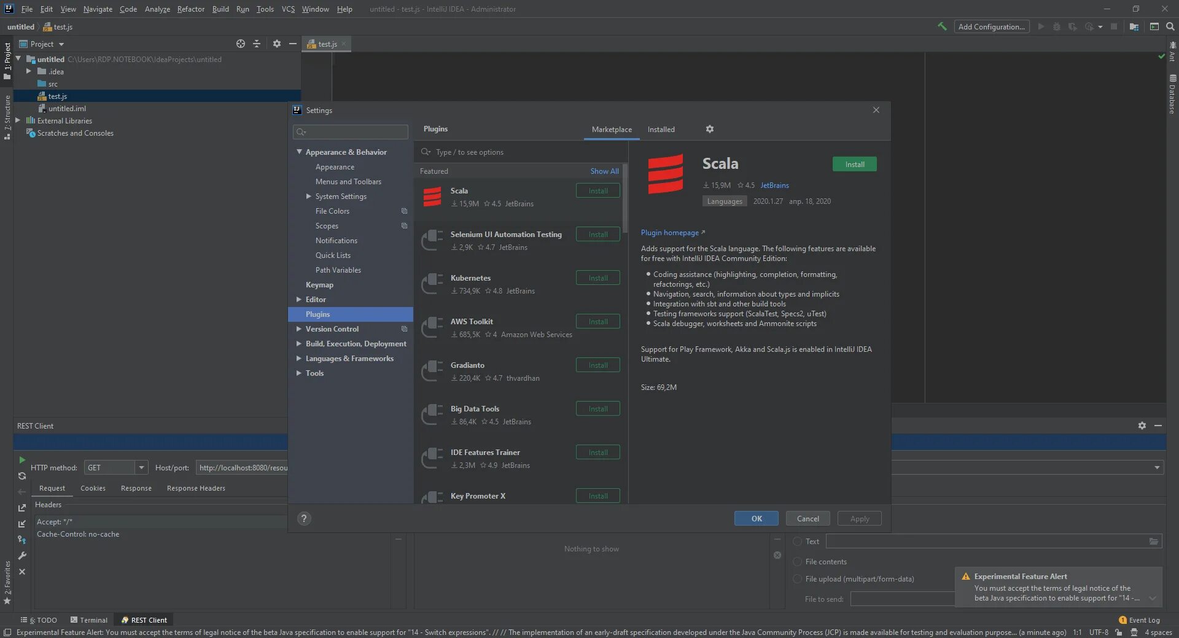Image resolution: width=1179 pixels, height=638 pixels.
Task: Open the Project panel gear options
Action: point(276,44)
